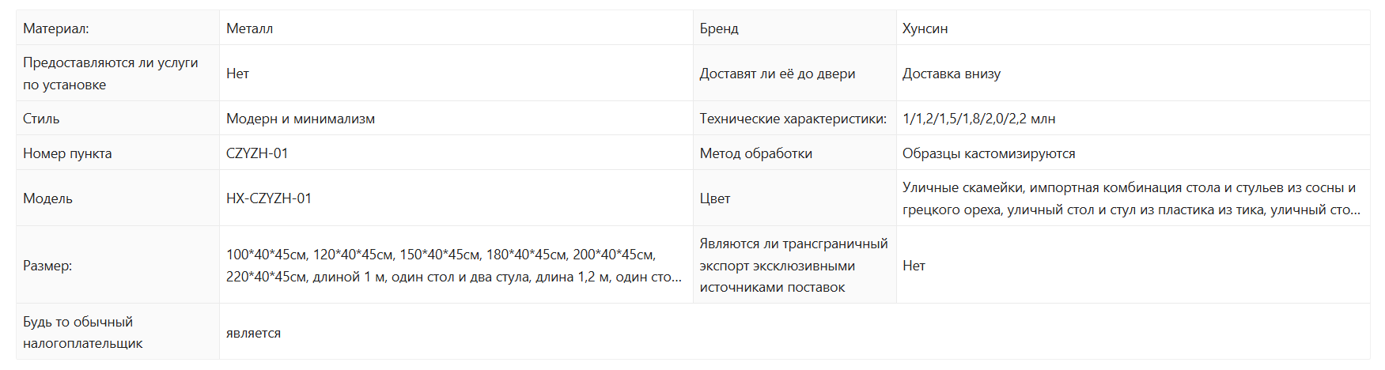Click the "Доставят ли её до двери" label
The image size is (1385, 370).
pyautogui.click(x=778, y=74)
